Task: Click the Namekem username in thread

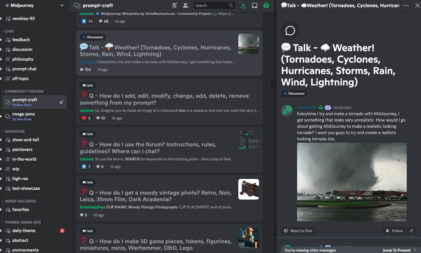Action: pos(307,107)
